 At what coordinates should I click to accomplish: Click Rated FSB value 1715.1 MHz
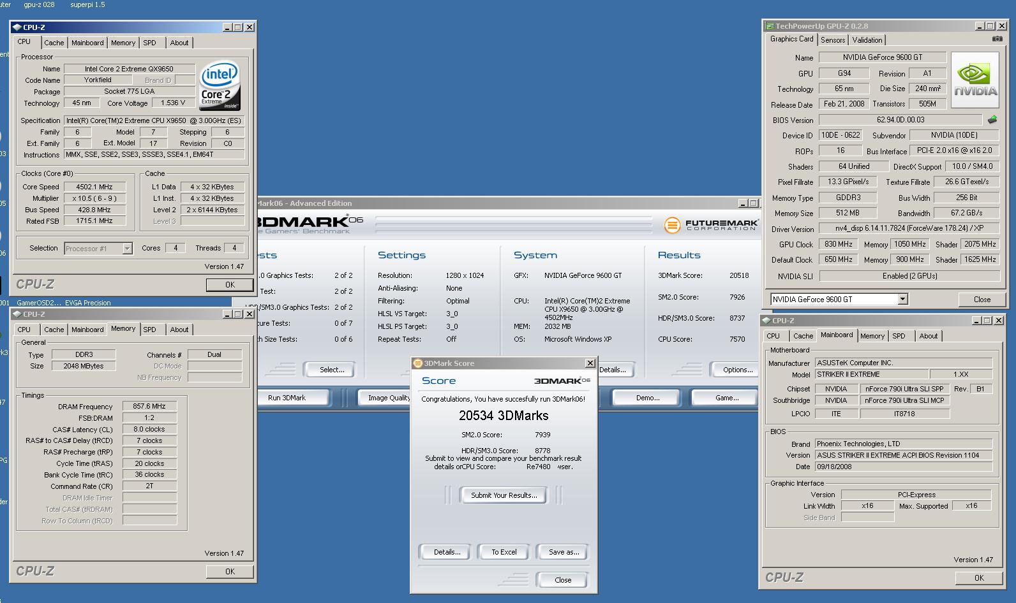pos(94,221)
